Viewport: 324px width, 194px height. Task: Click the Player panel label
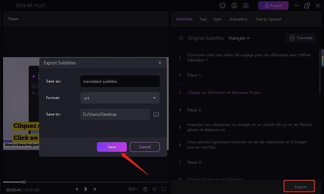pyautogui.click(x=13, y=19)
